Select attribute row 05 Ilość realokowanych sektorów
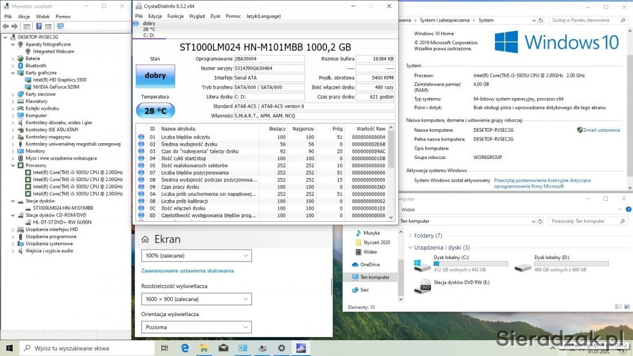Screen dimensions: 633x356 (262, 166)
